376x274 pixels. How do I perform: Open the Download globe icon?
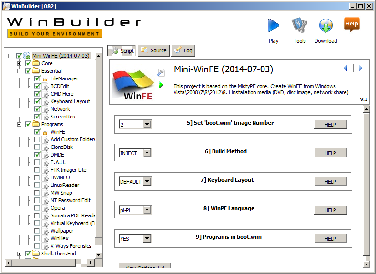click(325, 25)
